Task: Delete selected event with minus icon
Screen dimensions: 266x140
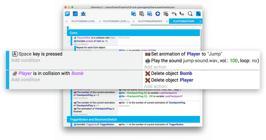Action: tap(166, 14)
